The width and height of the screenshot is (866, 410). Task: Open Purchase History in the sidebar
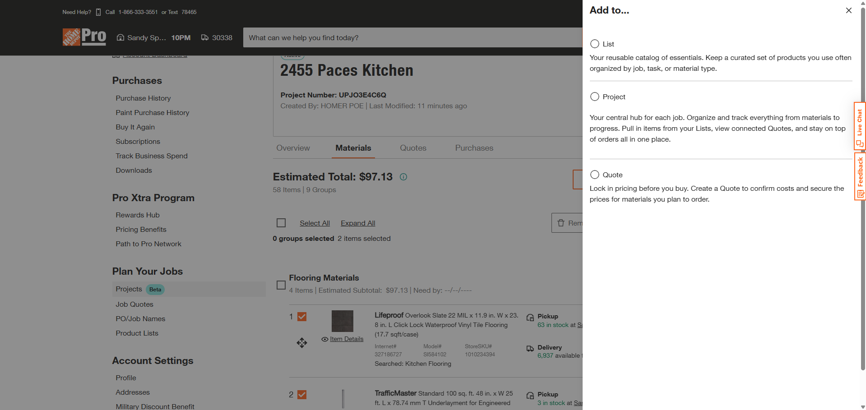point(143,98)
